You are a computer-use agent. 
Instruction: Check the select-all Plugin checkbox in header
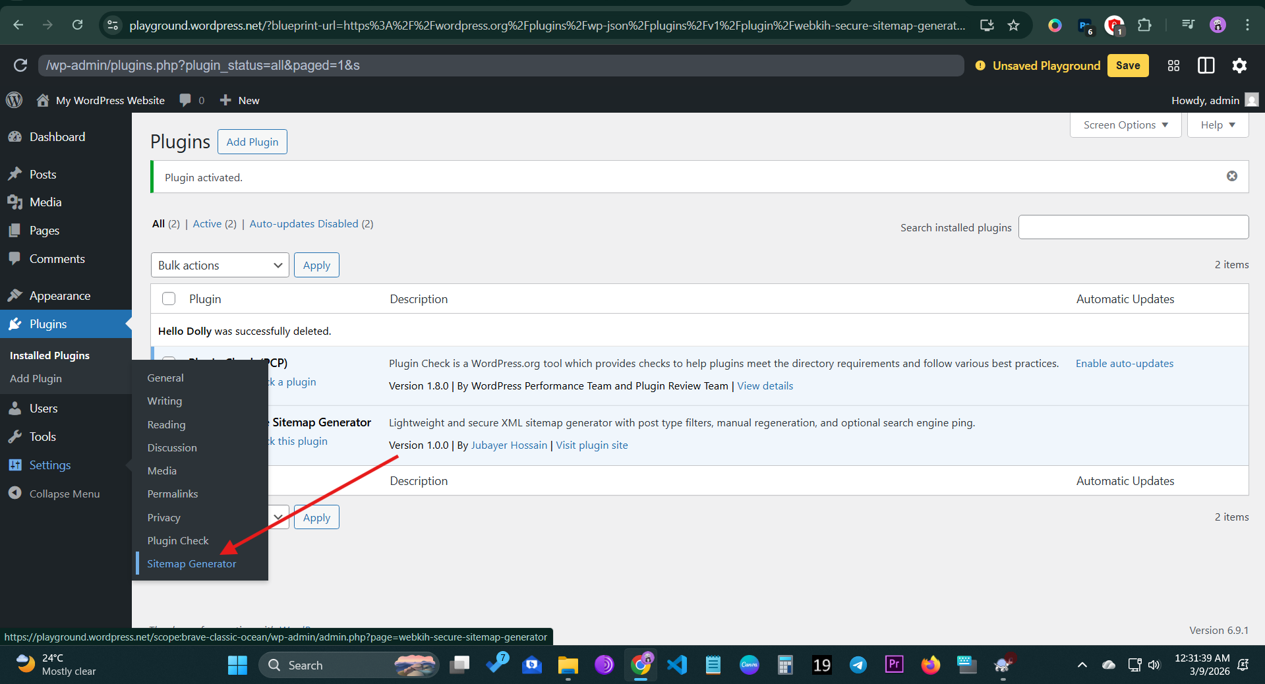coord(169,299)
